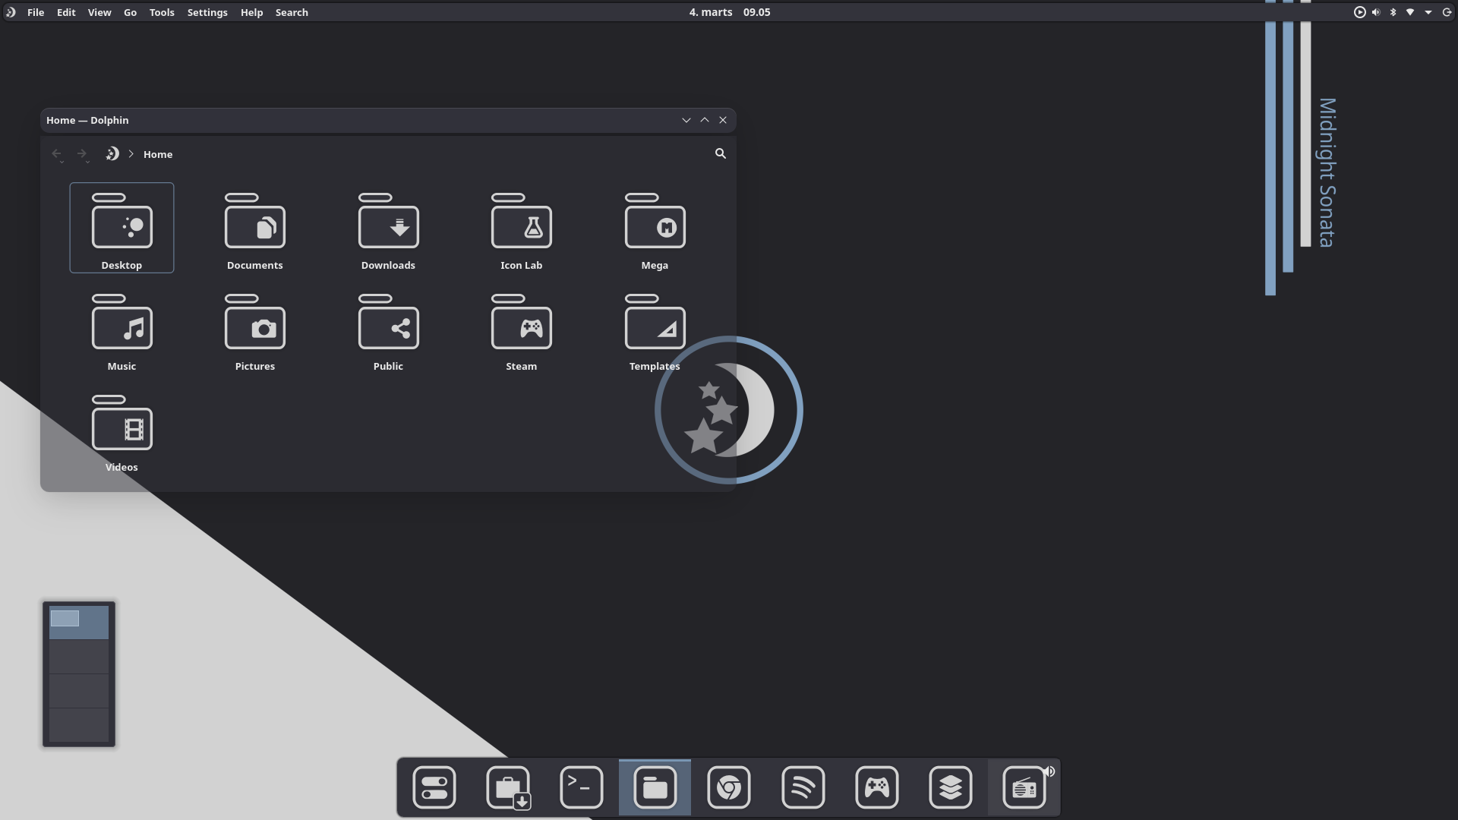Viewport: 1458px width, 820px height.
Task: Click the Wi-Fi network tray icon
Action: (x=1410, y=12)
